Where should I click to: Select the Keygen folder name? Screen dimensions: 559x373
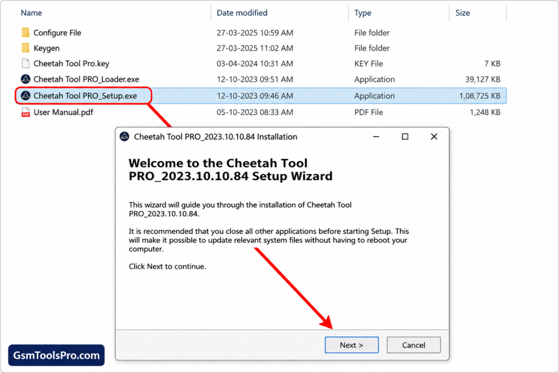pyautogui.click(x=46, y=48)
